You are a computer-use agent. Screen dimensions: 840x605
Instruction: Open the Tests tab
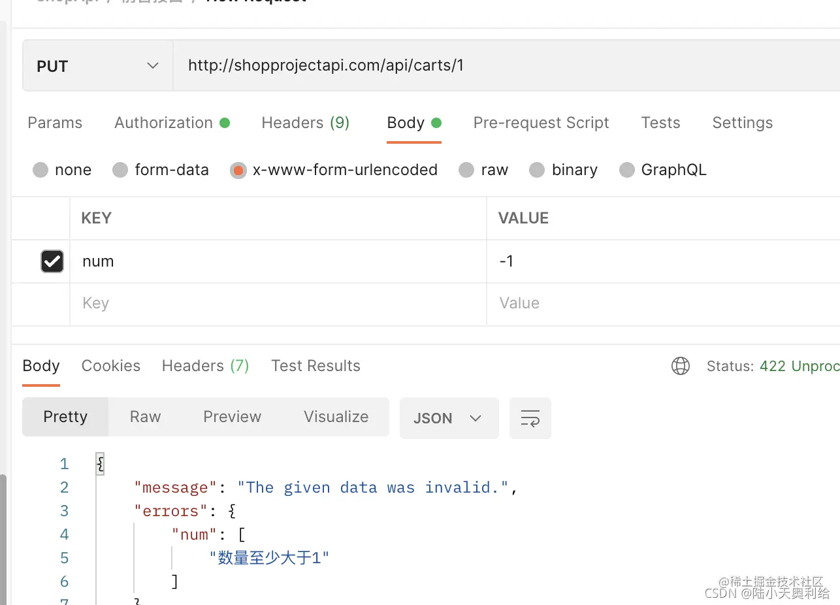pos(660,123)
